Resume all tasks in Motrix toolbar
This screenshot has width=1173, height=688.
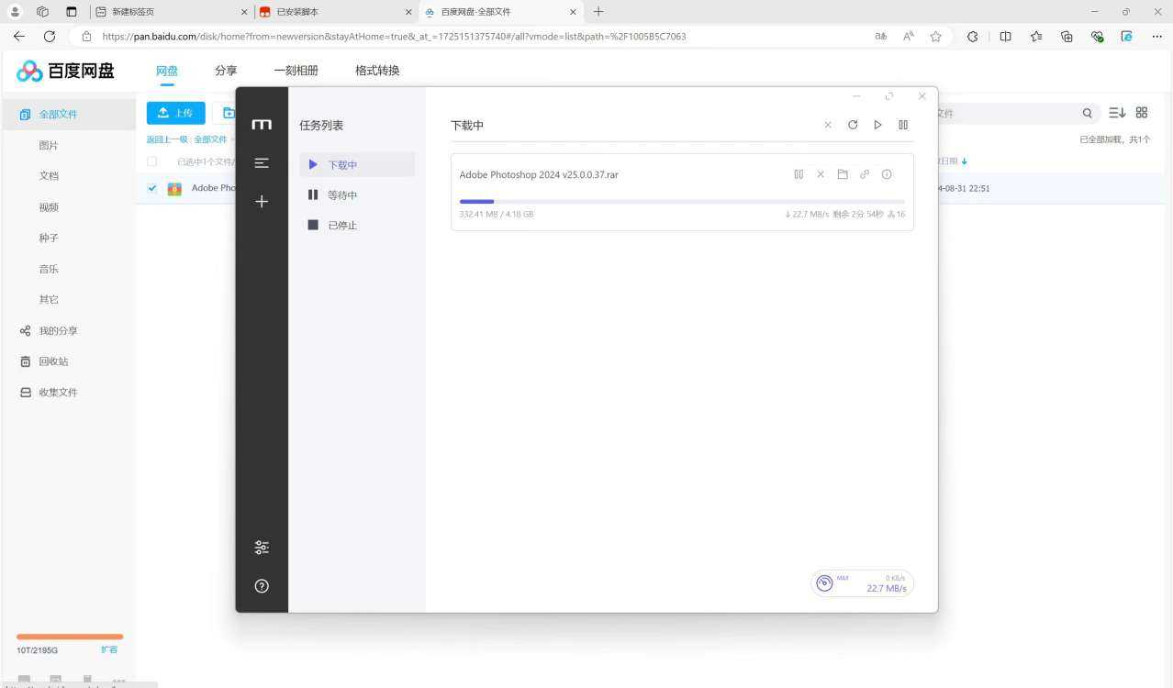click(877, 125)
